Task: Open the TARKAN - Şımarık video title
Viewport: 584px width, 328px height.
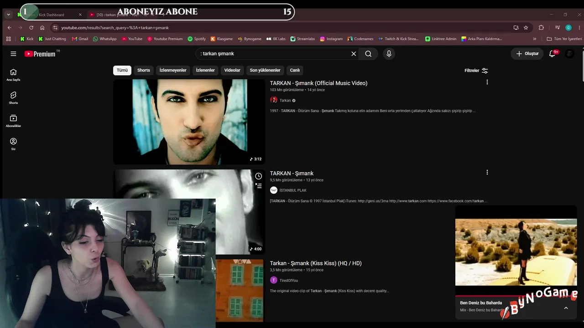Action: coord(292,173)
